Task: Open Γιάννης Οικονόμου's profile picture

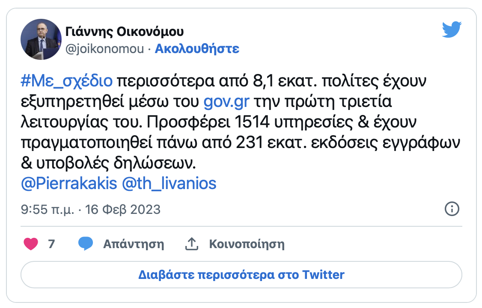Action: (41, 39)
